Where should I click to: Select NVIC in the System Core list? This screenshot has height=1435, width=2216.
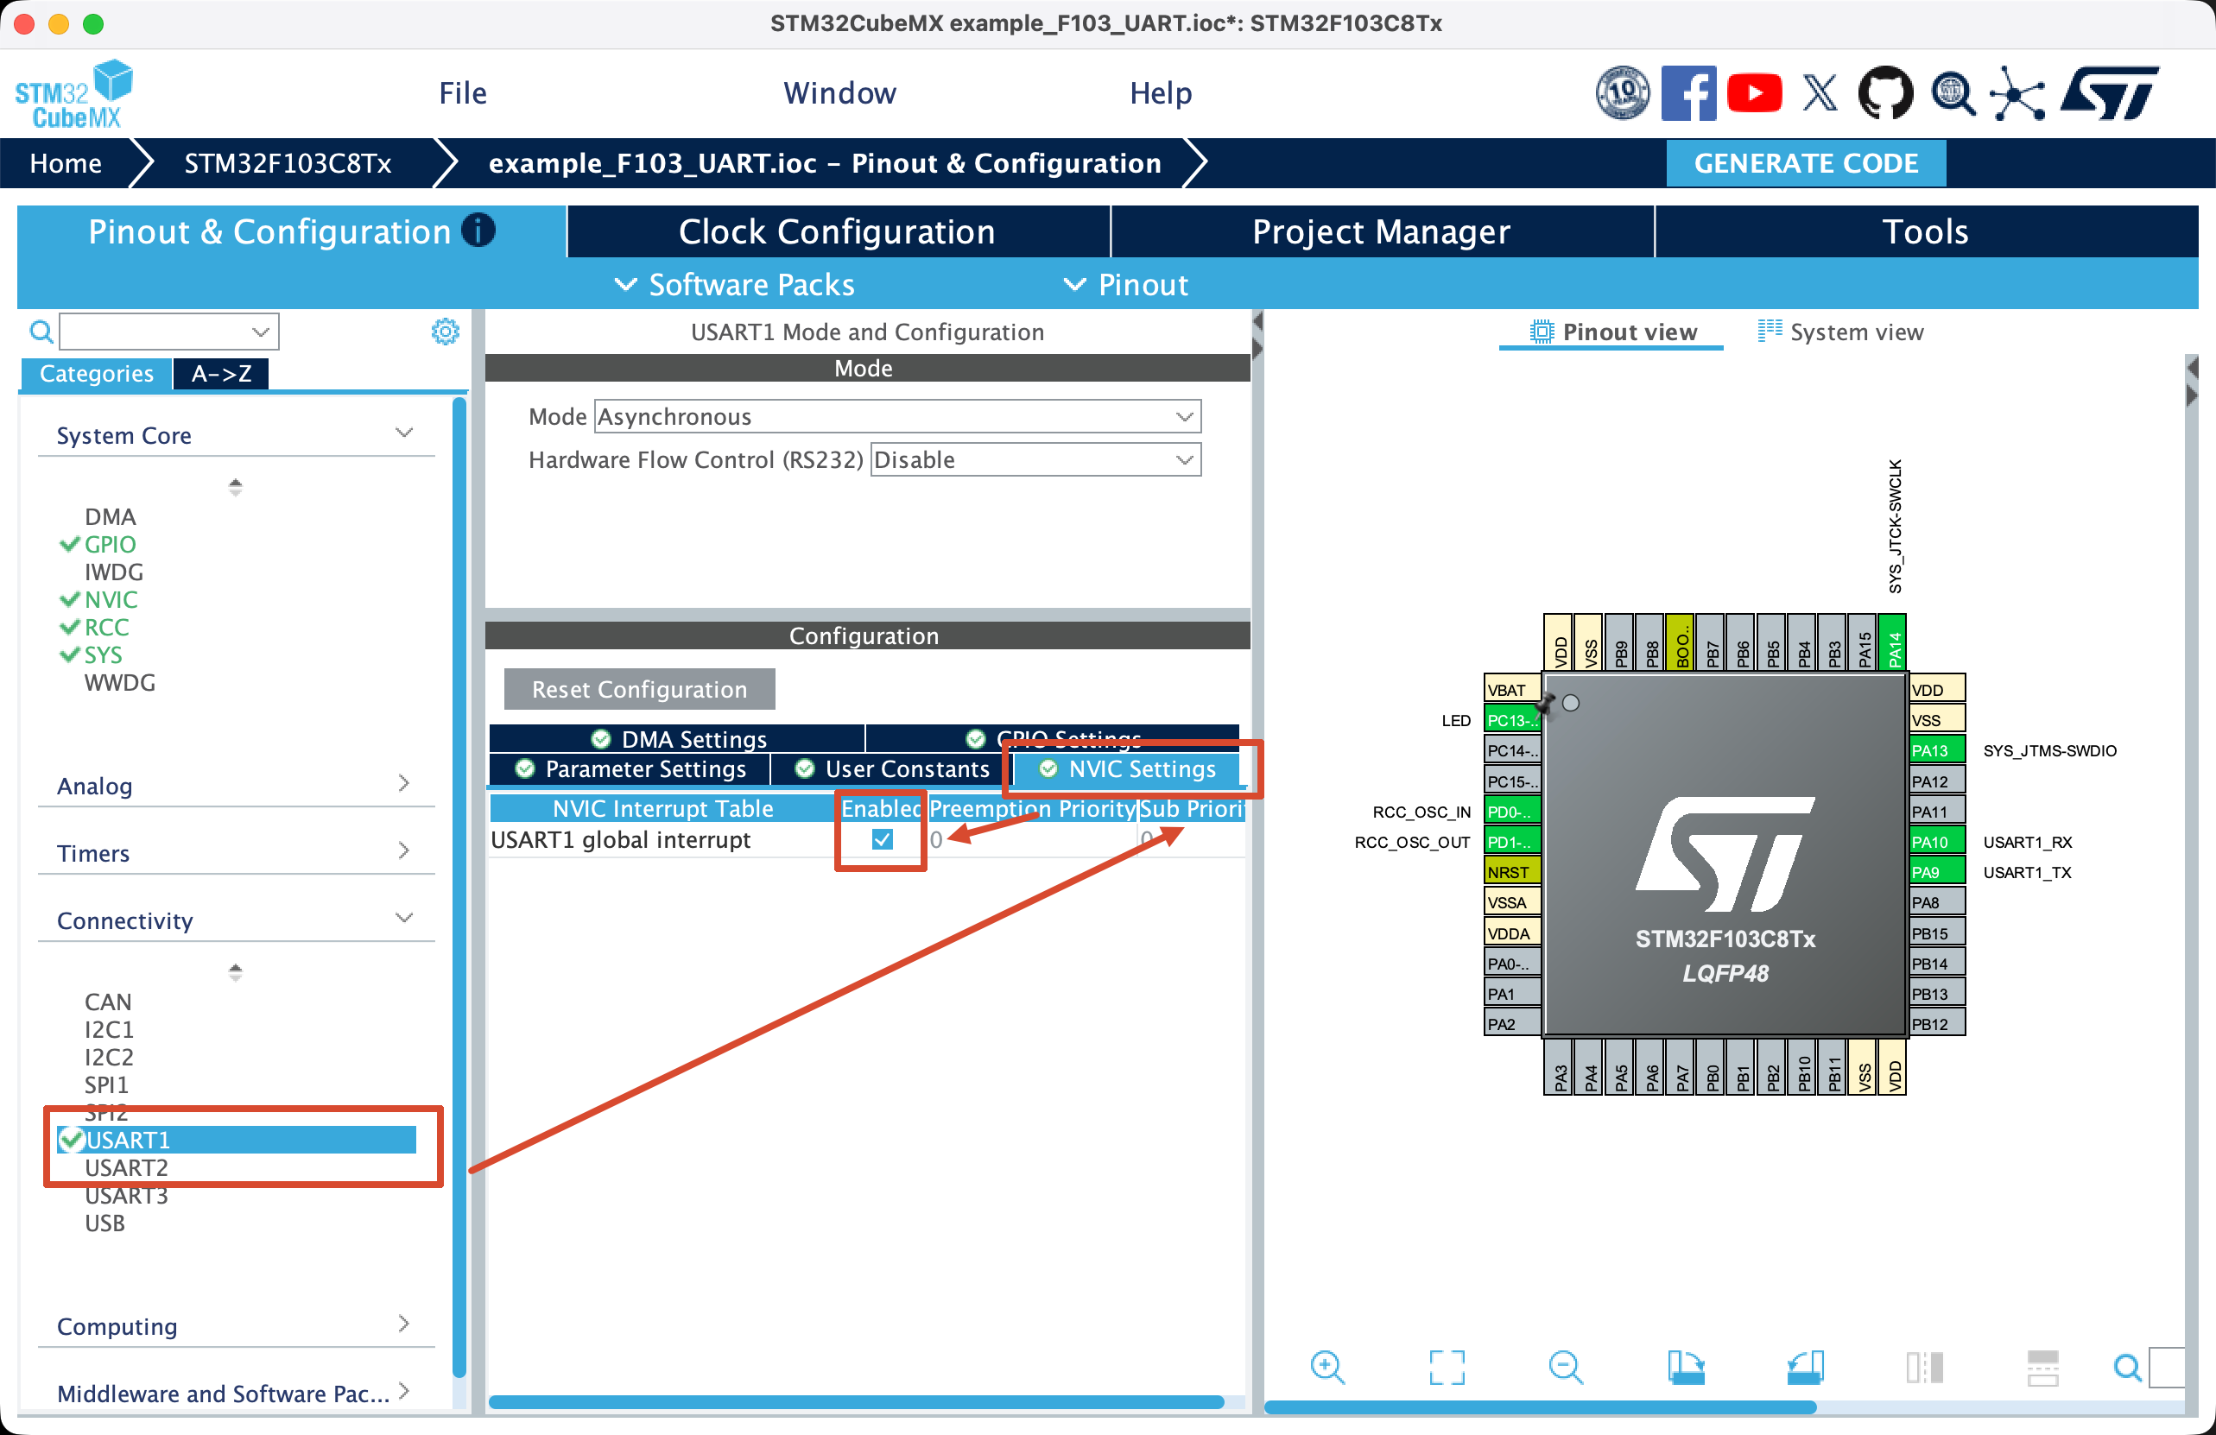[x=111, y=598]
